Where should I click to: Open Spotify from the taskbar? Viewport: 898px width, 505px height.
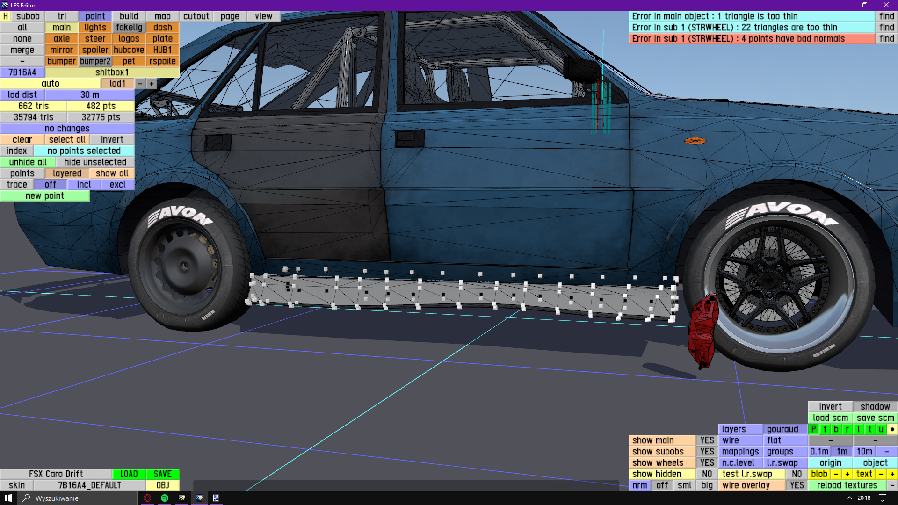tap(165, 498)
